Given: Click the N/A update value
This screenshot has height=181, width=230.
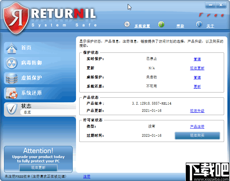Looking at the screenshot, I should point(151,68).
